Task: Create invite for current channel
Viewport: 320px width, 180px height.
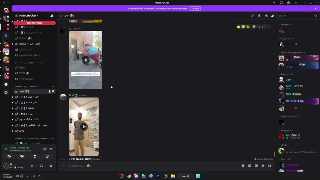Action: [x=49, y=91]
